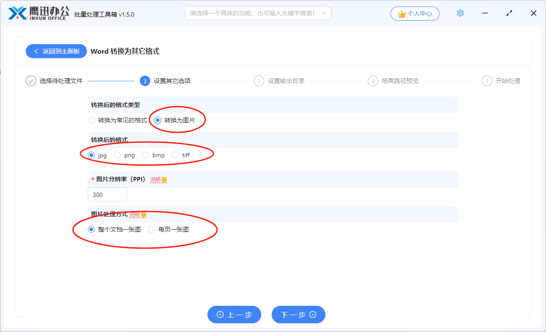546x332 pixels.
Task: Open the 说明 link next to PPI
Action: point(156,179)
